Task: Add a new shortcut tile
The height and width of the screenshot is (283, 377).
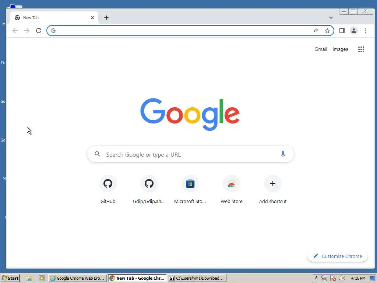Action: click(273, 190)
